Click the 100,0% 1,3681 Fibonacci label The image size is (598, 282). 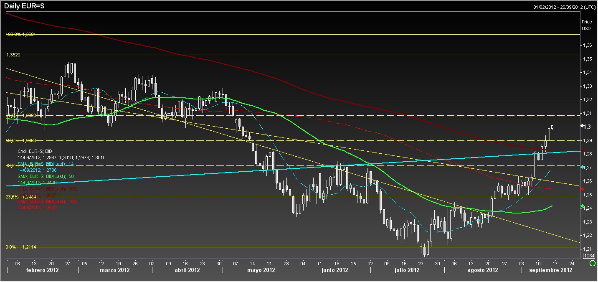[21, 35]
